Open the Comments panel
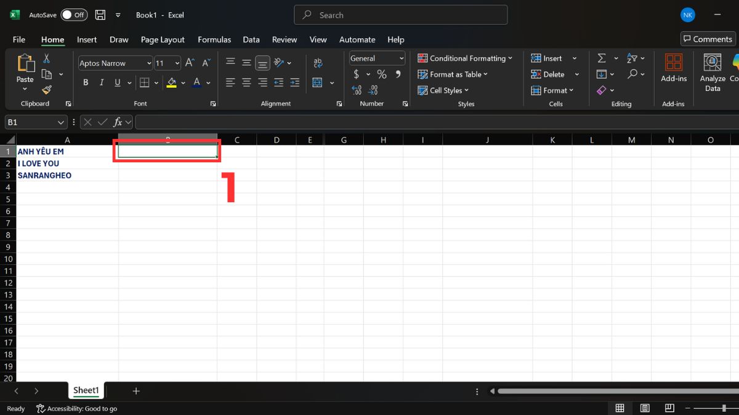739x415 pixels. (x=707, y=38)
